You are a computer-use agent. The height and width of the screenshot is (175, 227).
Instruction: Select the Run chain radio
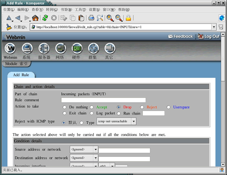click(119, 114)
